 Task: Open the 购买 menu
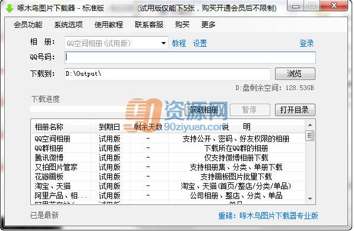(182, 24)
